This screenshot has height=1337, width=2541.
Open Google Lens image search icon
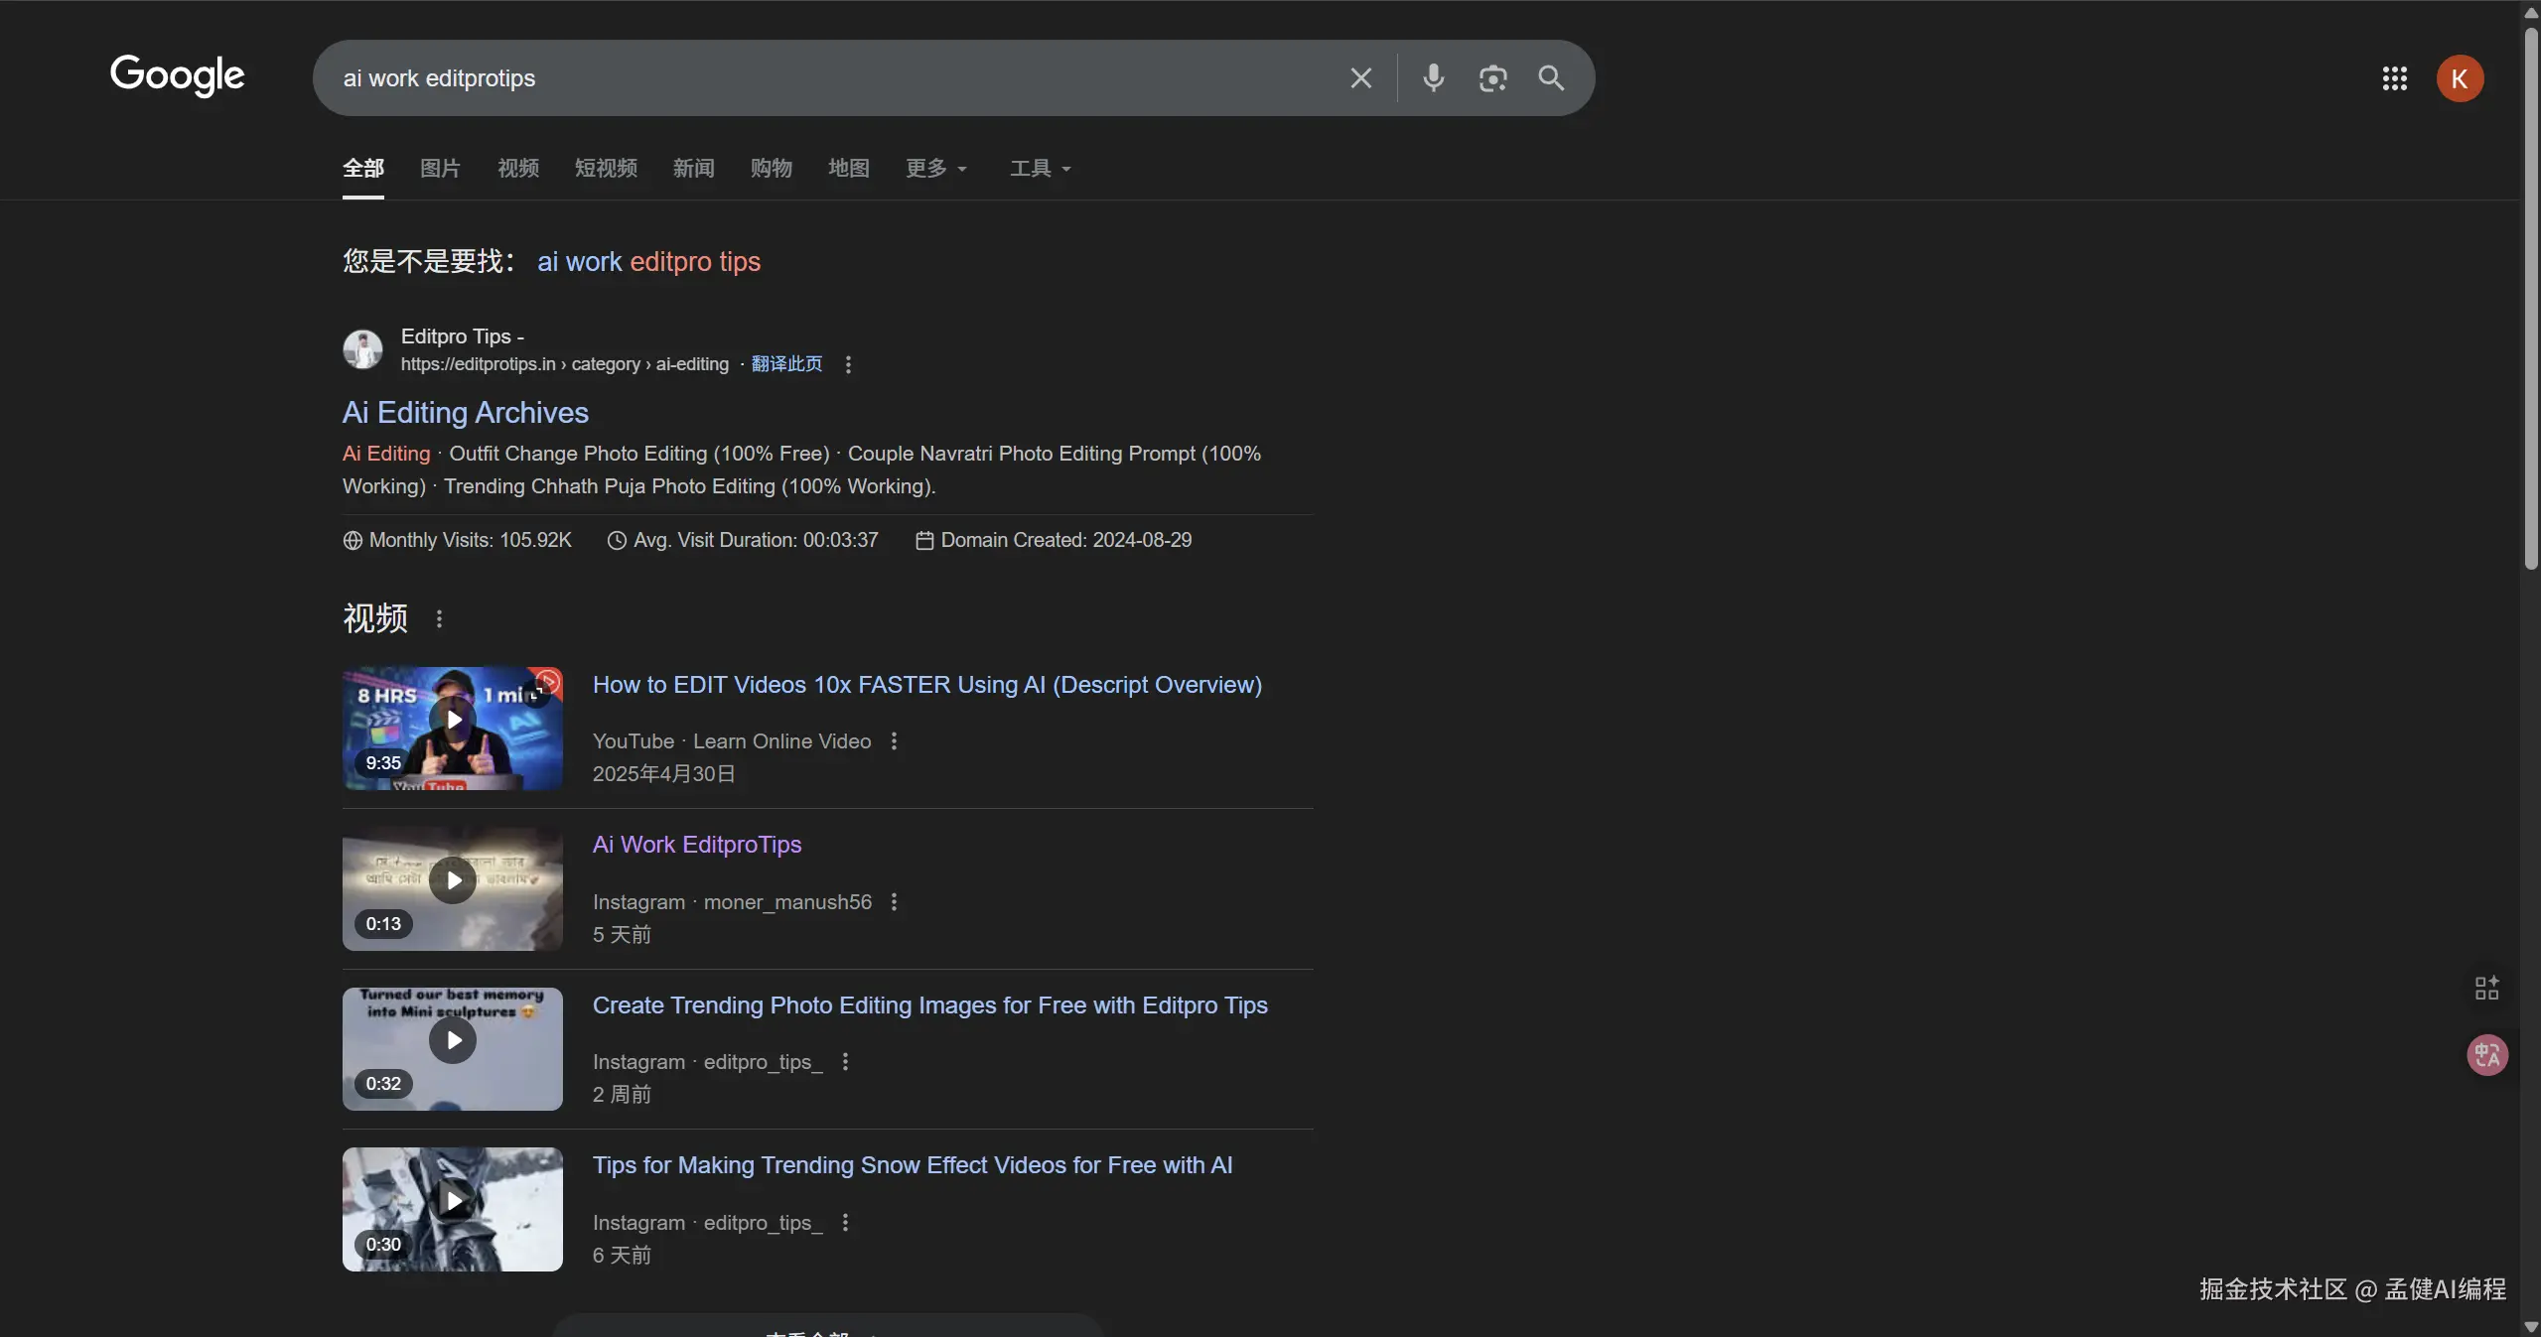coord(1492,78)
